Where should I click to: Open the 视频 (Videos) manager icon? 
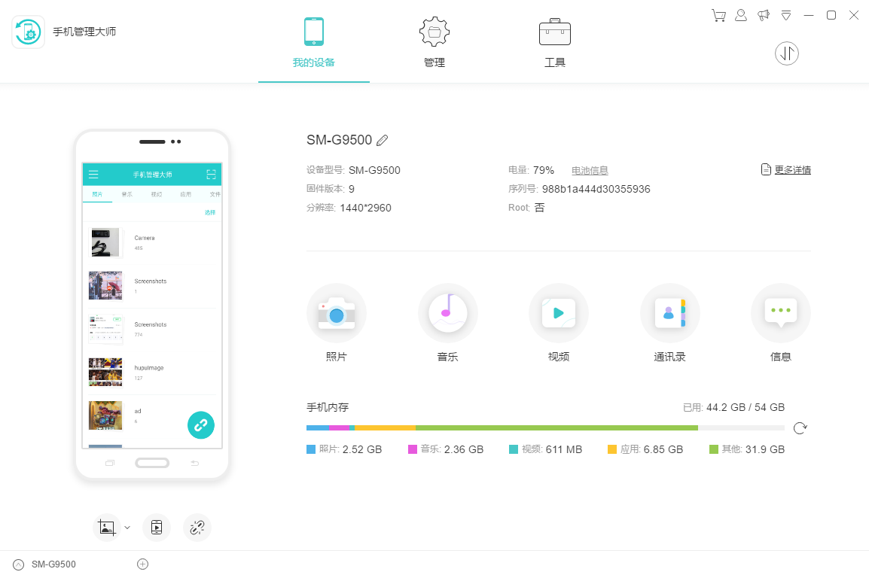[558, 312]
